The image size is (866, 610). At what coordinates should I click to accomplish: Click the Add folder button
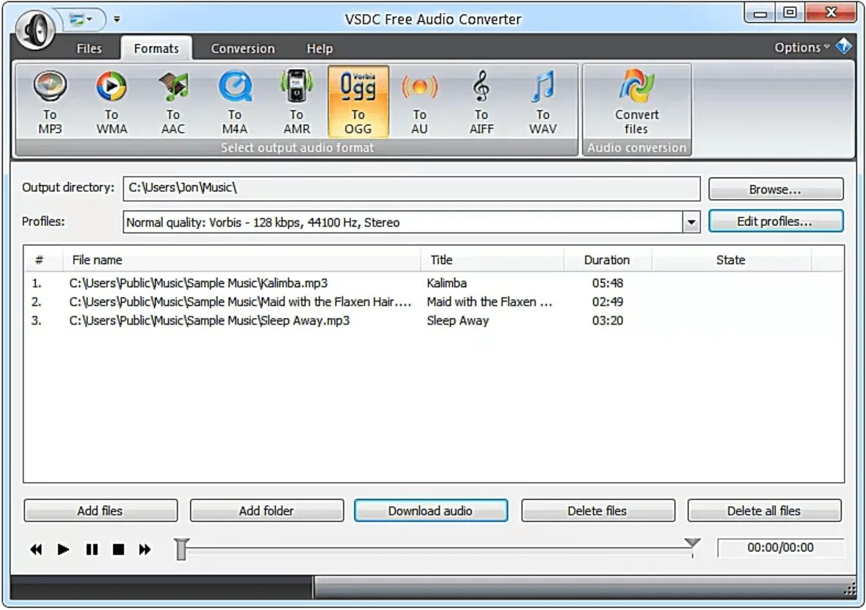(x=266, y=511)
